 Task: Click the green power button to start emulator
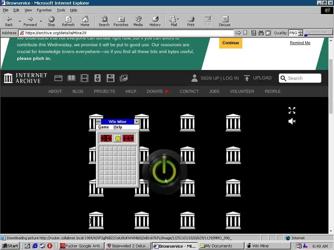(164, 171)
